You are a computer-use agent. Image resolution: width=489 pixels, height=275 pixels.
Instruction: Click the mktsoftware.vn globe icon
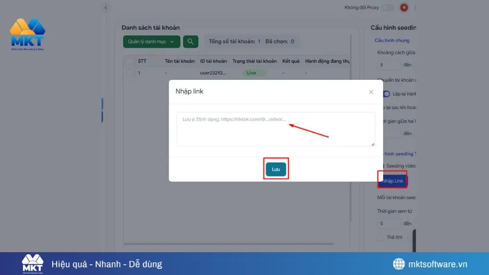399,264
